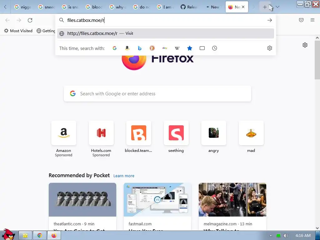Switch to the 'sneed' Google tab
The height and width of the screenshot is (240, 320).
[x=47, y=7]
